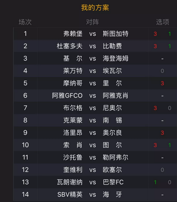Select option 0 for 莱万特 vs 埃瓦尔
The image size is (177, 202).
[x=162, y=71]
